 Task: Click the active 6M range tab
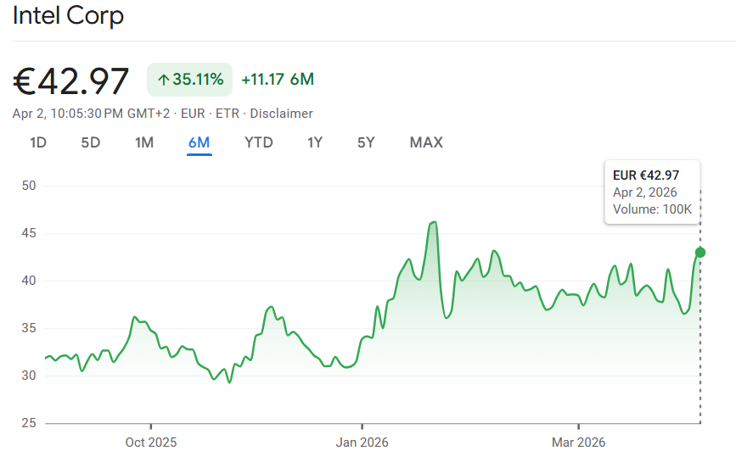click(x=199, y=142)
